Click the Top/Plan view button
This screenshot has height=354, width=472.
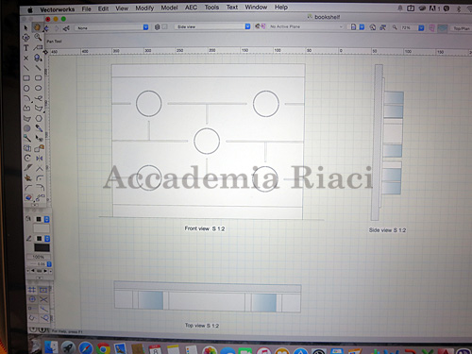tap(462, 28)
